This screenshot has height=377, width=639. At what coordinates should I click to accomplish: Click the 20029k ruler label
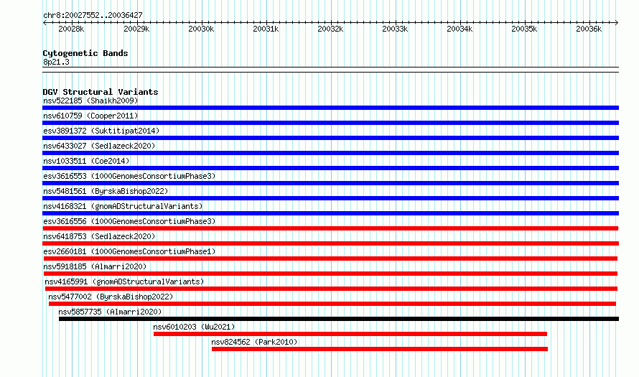pos(136,29)
